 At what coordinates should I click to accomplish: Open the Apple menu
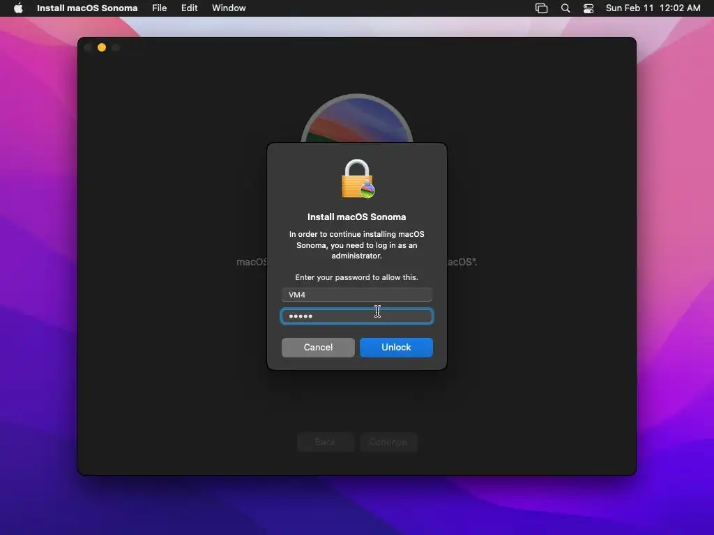point(18,8)
